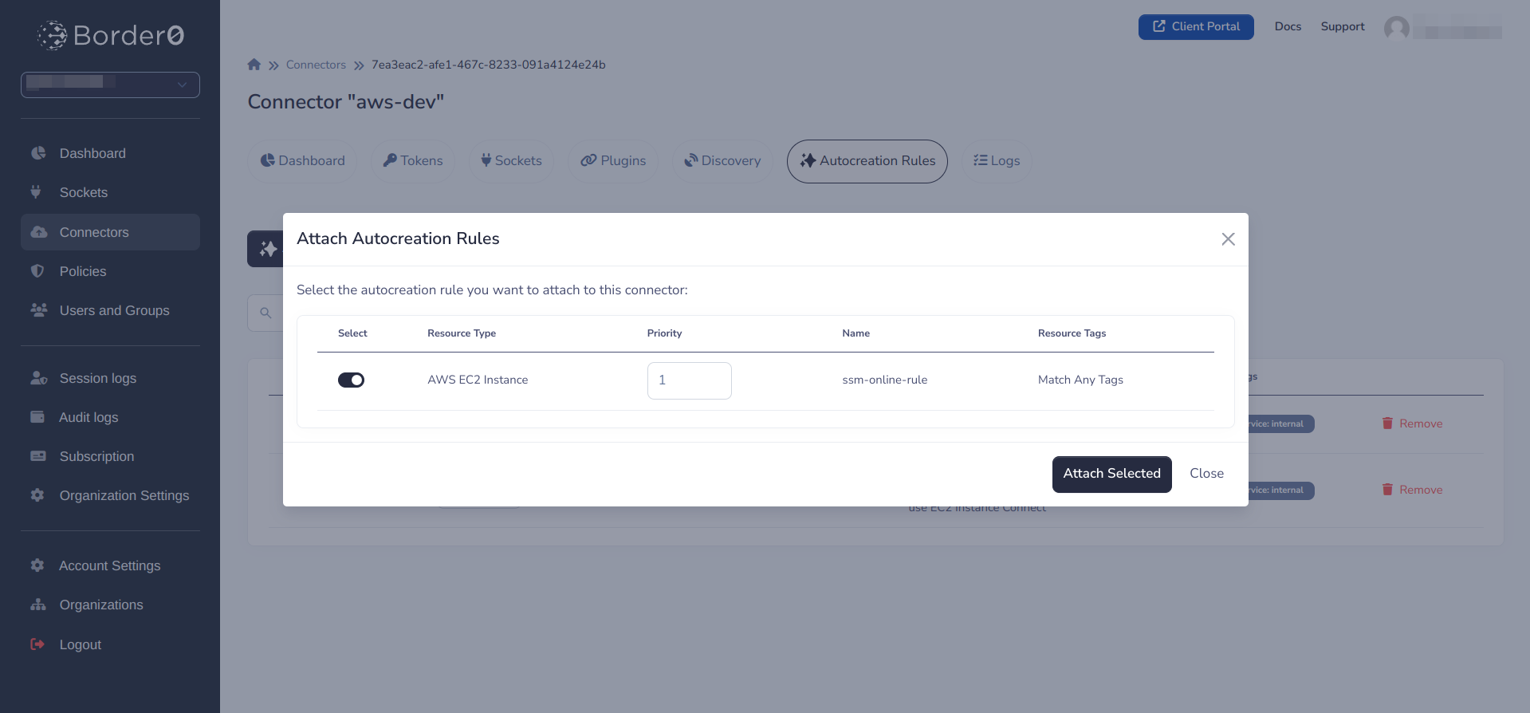The image size is (1530, 713).
Task: Click the Border0 logo
Action: point(110,35)
